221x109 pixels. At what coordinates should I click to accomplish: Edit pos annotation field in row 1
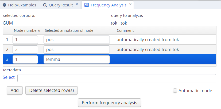coord(76,40)
